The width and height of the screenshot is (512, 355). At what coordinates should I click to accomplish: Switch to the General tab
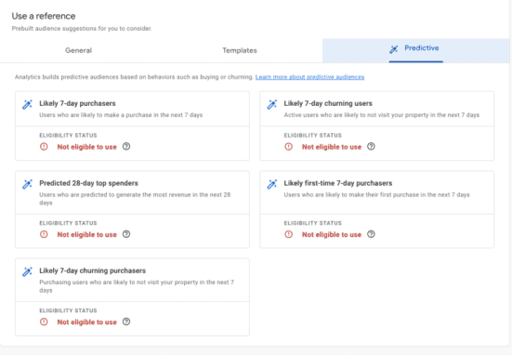78,50
